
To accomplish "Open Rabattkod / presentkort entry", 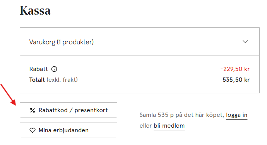I will (68, 110).
